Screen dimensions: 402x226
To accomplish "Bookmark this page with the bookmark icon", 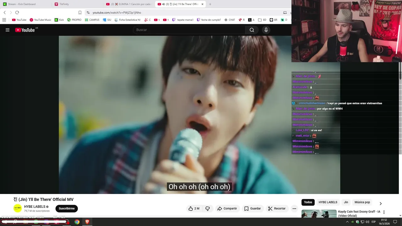I will tap(80, 13).
